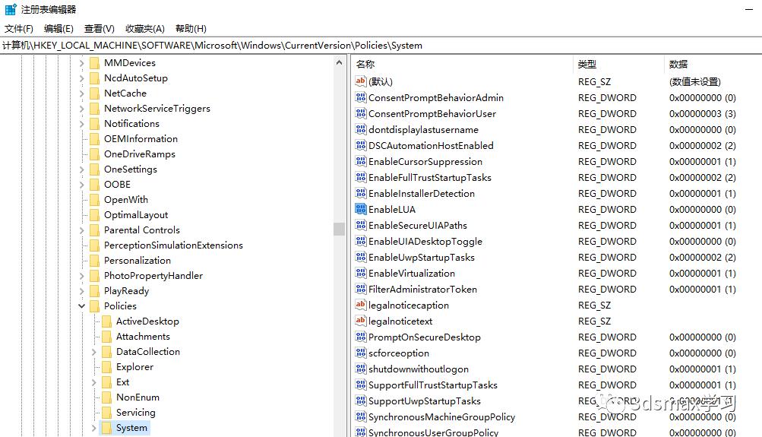Image resolution: width=762 pixels, height=437 pixels.
Task: Click the DSCAutomationHostEnabled value icon
Action: click(x=361, y=145)
